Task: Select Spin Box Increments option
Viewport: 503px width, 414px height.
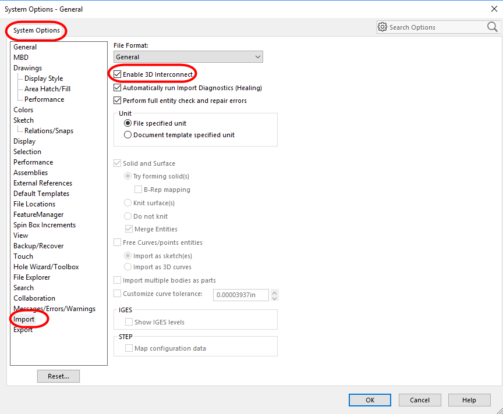Action: (x=45, y=225)
